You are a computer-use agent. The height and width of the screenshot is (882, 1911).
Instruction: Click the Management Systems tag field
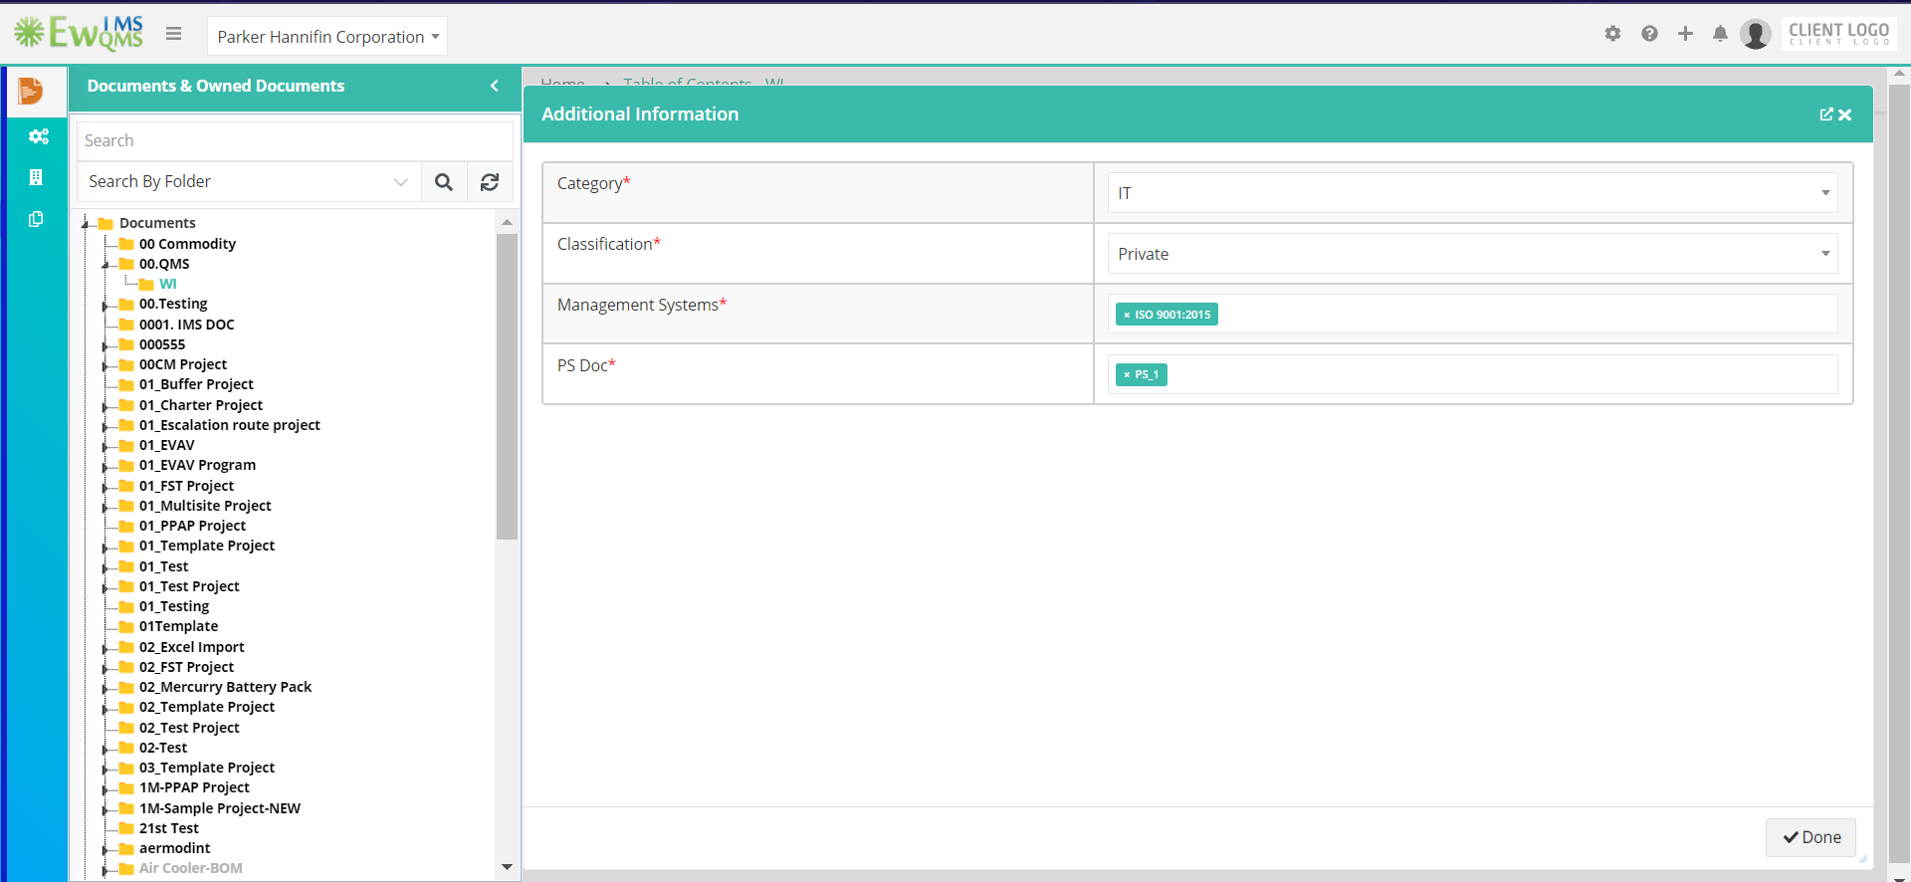point(1472,314)
